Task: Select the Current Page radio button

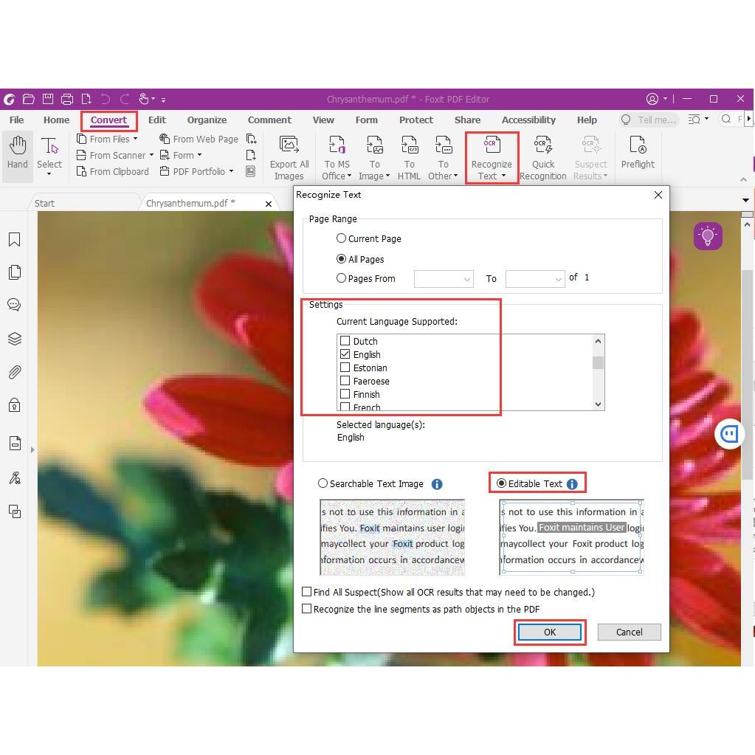Action: [x=342, y=238]
